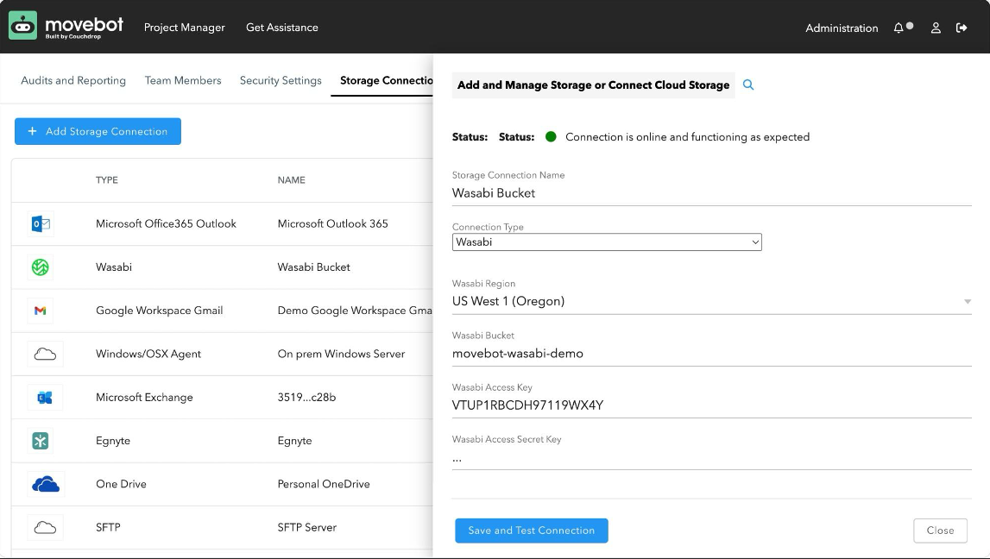Click the One Drive cloud icon

(x=46, y=484)
